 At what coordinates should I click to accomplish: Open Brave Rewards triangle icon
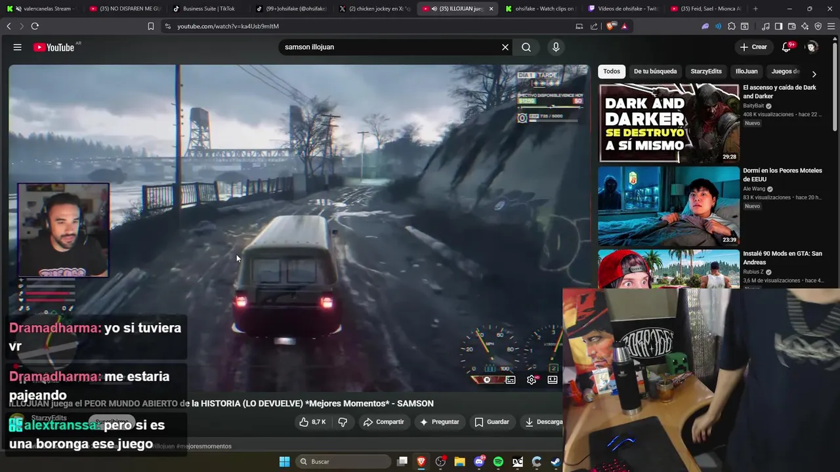point(624,26)
